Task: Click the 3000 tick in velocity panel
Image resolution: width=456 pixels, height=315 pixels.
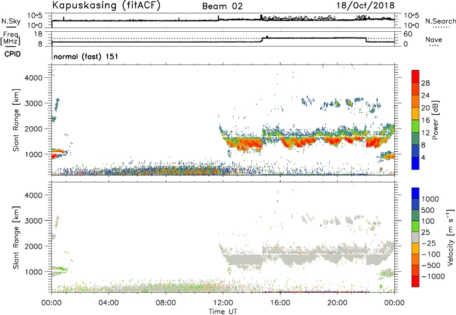Action: 34,221
